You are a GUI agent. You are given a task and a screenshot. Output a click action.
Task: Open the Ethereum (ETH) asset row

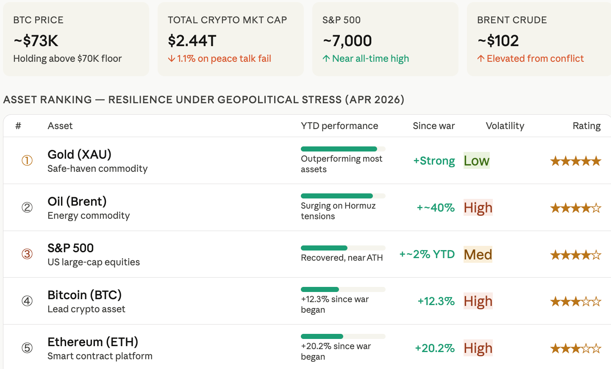pyautogui.click(x=93, y=342)
